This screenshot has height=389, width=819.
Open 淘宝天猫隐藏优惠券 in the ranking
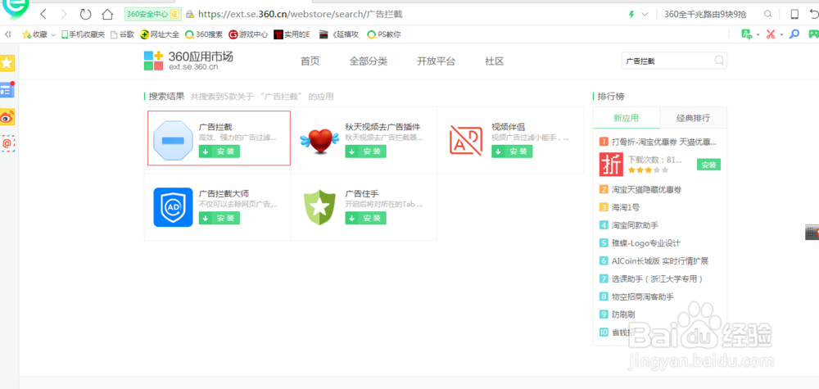tap(647, 189)
